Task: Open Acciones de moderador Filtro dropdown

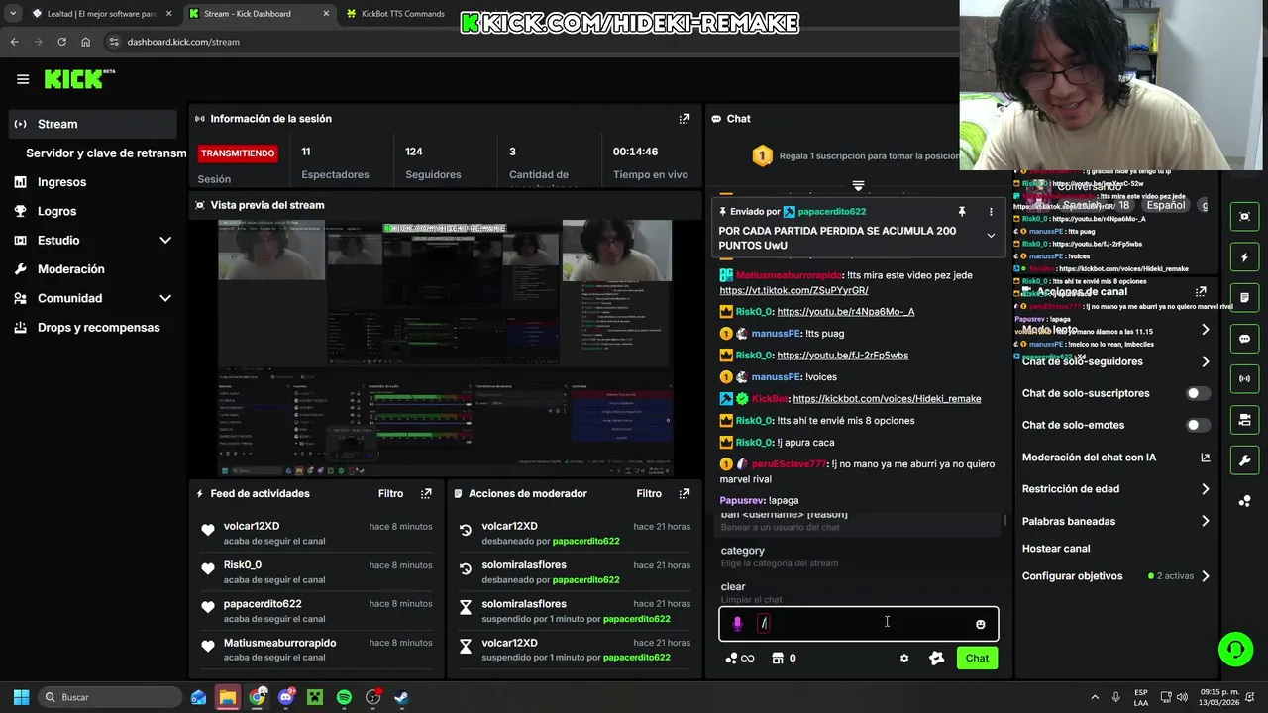Action: coord(649,493)
